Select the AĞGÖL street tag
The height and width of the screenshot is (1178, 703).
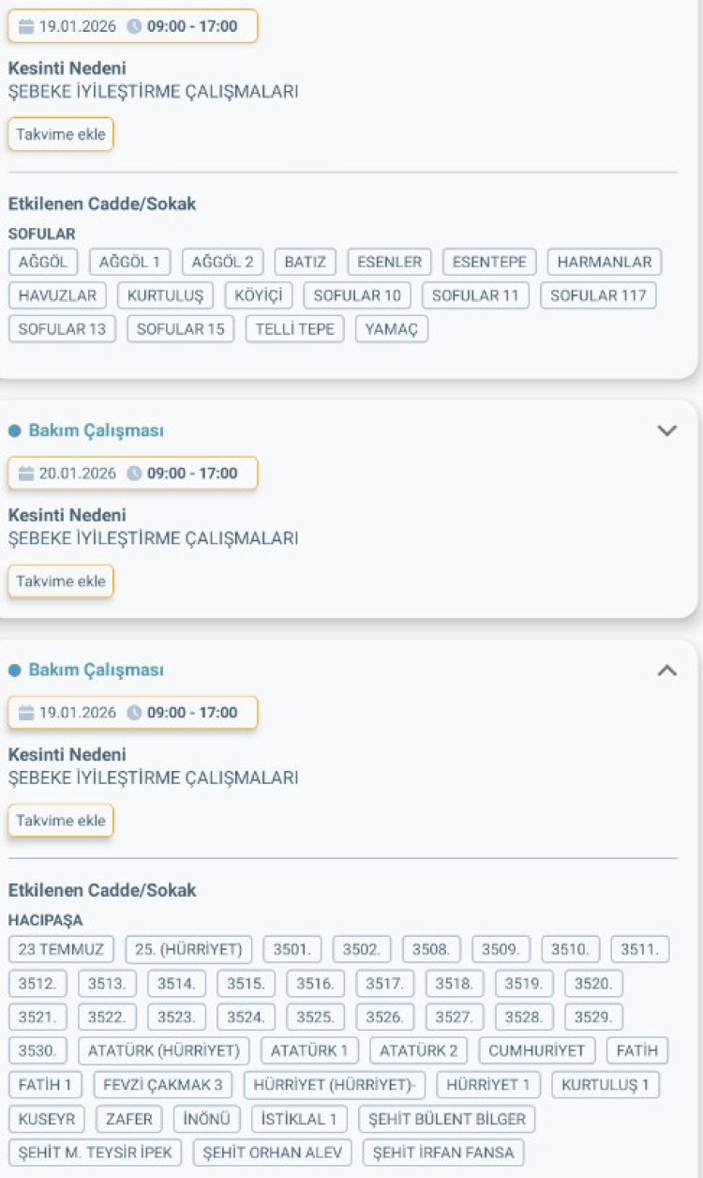click(x=43, y=262)
